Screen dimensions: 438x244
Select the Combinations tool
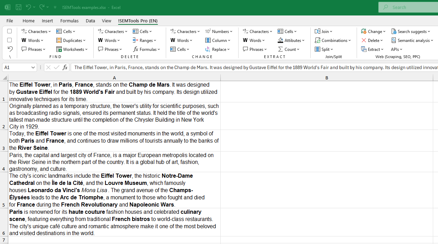point(333,40)
